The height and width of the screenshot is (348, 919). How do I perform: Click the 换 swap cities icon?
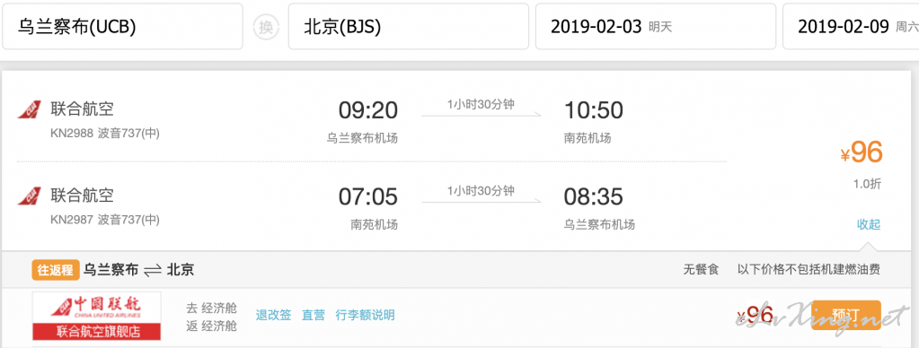pos(266,28)
